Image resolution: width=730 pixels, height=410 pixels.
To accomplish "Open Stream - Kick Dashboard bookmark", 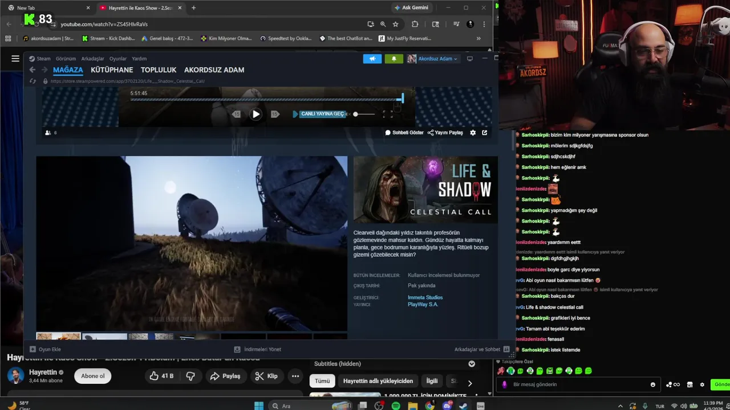I will (x=108, y=39).
